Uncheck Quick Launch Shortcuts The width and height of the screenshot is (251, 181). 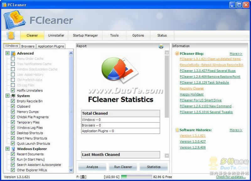(13, 143)
